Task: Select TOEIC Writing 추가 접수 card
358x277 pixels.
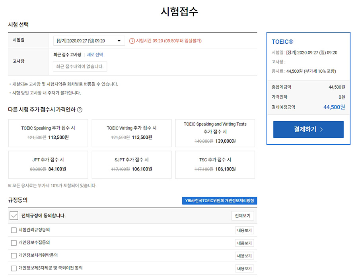Action: [x=132, y=133]
